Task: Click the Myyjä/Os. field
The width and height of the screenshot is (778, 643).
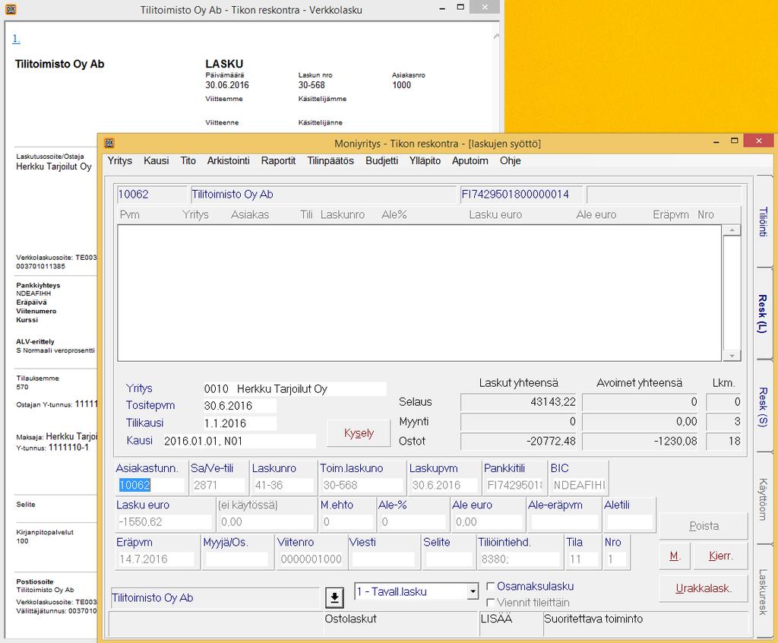Action: [237, 559]
